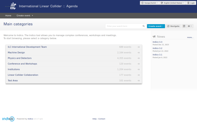
Task: Click arrow next to Test Area
Action: [139, 81]
